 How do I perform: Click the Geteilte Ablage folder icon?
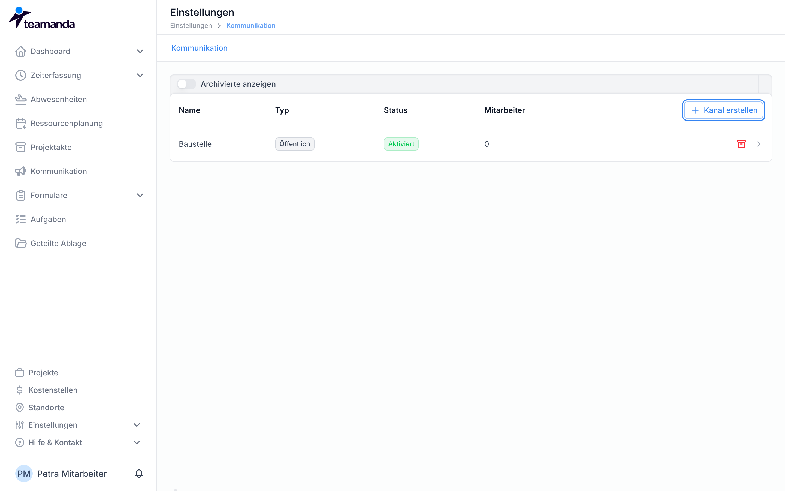click(x=20, y=244)
